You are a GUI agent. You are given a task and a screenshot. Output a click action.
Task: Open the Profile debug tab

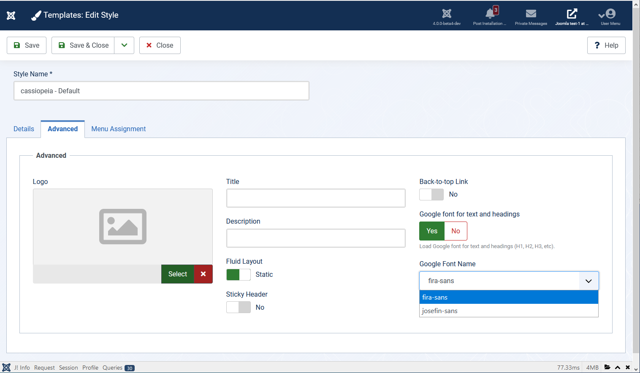tap(90, 368)
